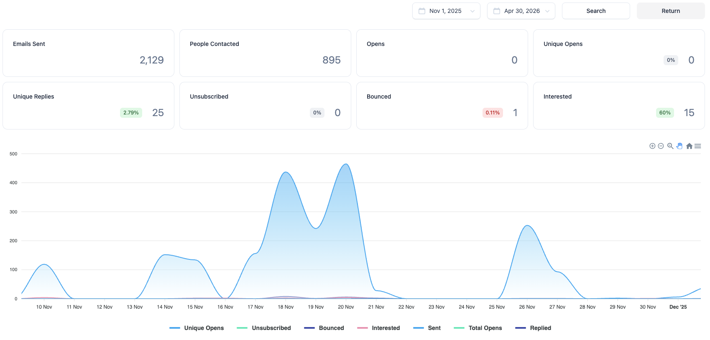Toggle Unique Opens series in legend
Viewport: 710px width, 340px height.
click(197, 328)
